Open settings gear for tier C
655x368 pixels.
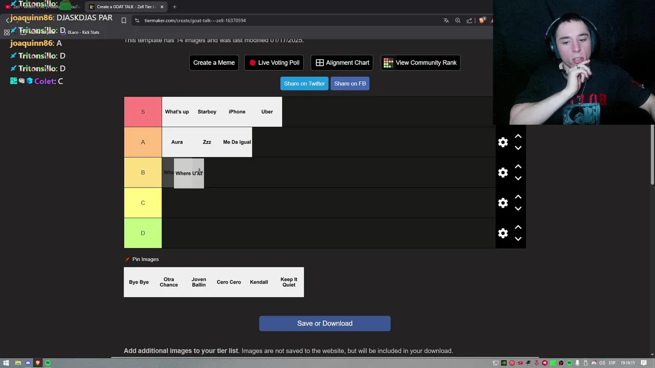click(503, 203)
